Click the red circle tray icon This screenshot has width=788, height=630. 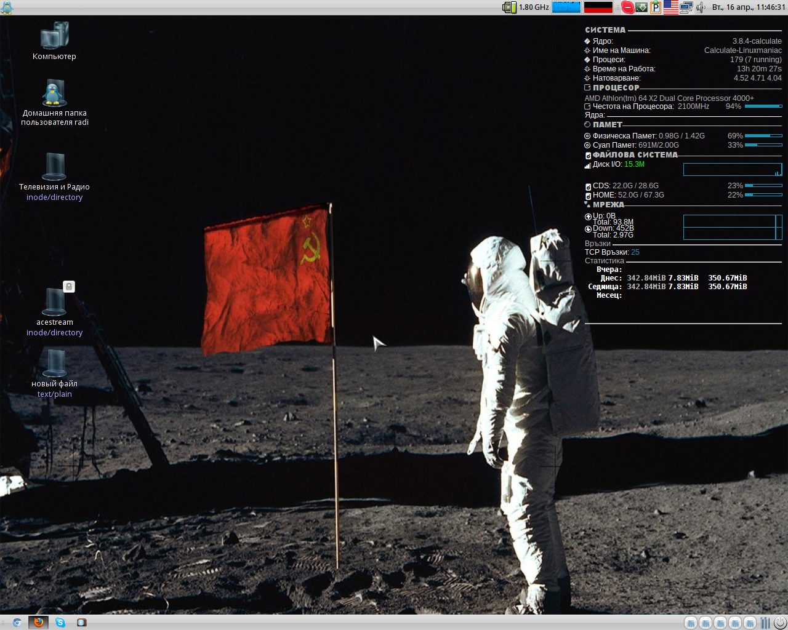point(627,7)
